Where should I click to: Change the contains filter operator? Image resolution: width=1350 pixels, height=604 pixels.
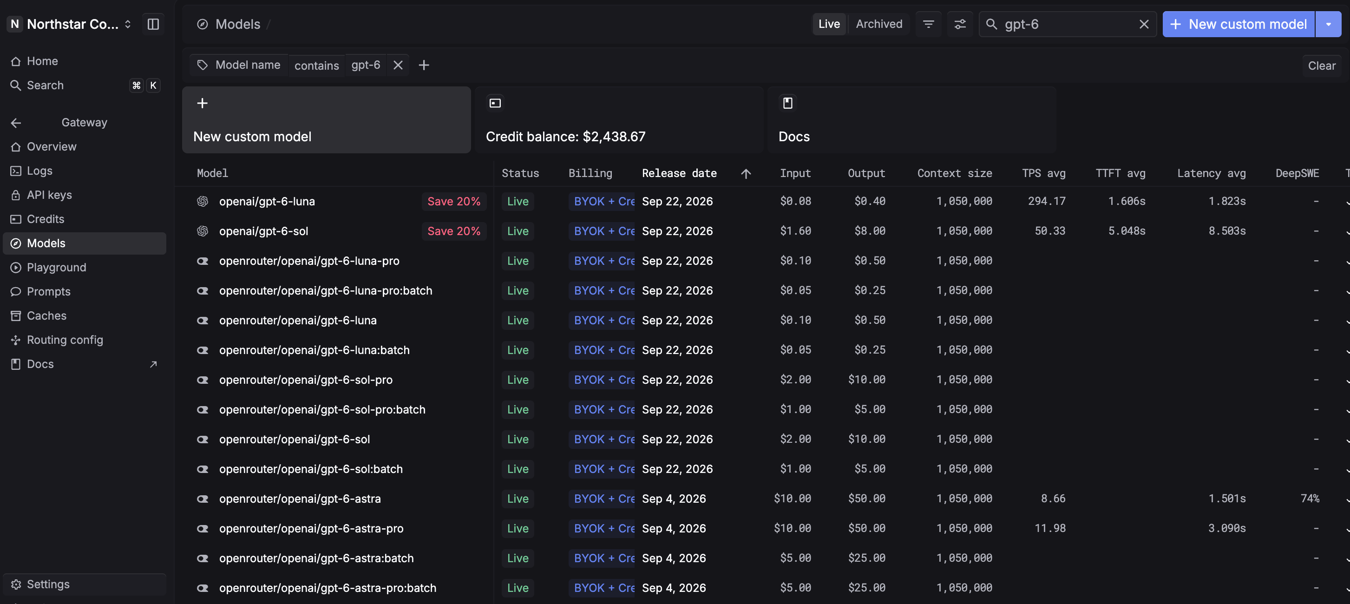point(316,65)
